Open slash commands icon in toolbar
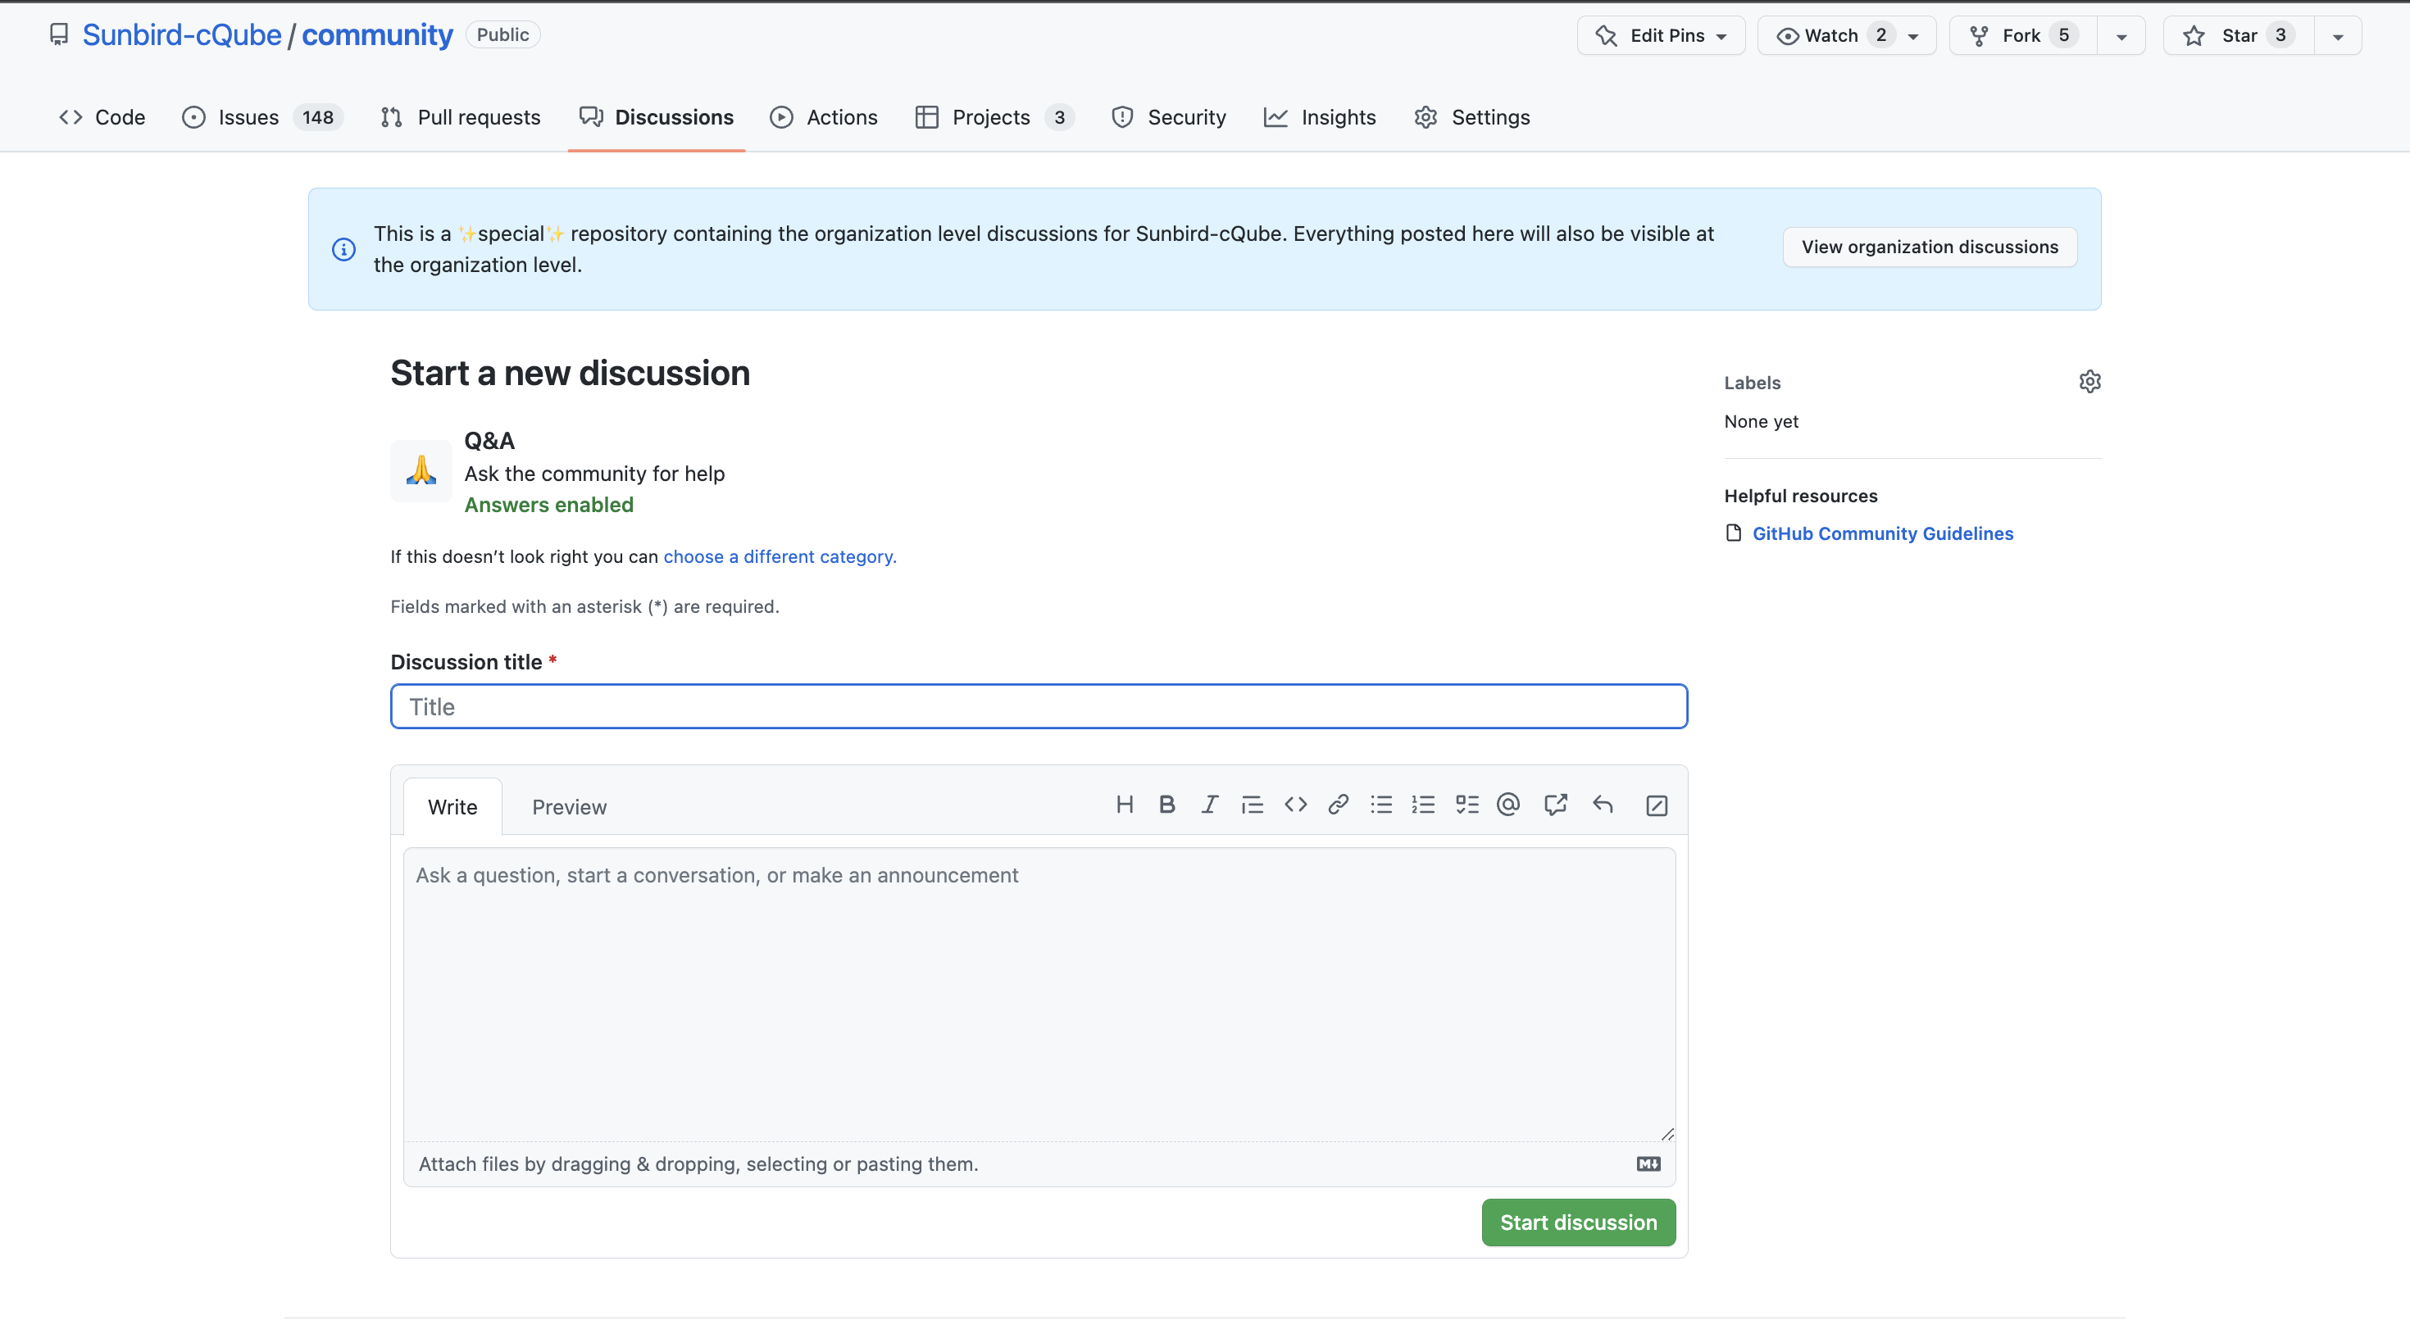Image resolution: width=2410 pixels, height=1329 pixels. 1657,806
